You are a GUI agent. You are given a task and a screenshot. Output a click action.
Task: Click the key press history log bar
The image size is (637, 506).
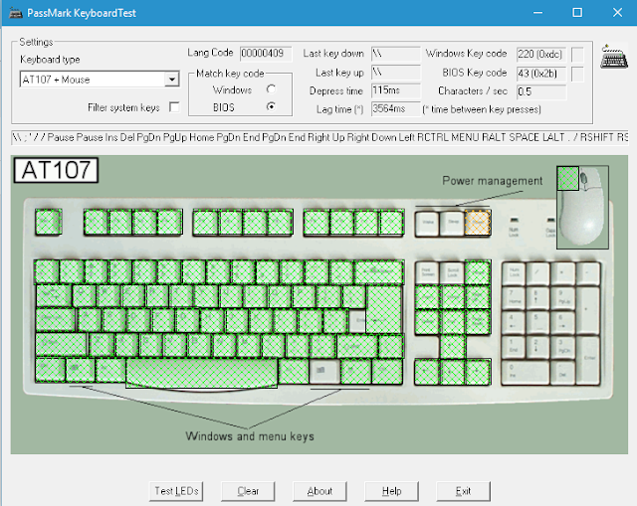[x=319, y=137]
